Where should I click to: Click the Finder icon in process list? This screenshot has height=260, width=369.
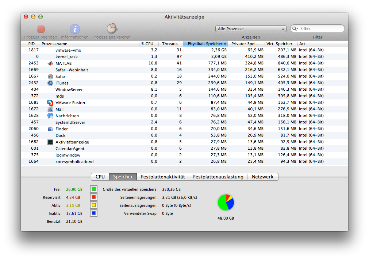coord(50,129)
